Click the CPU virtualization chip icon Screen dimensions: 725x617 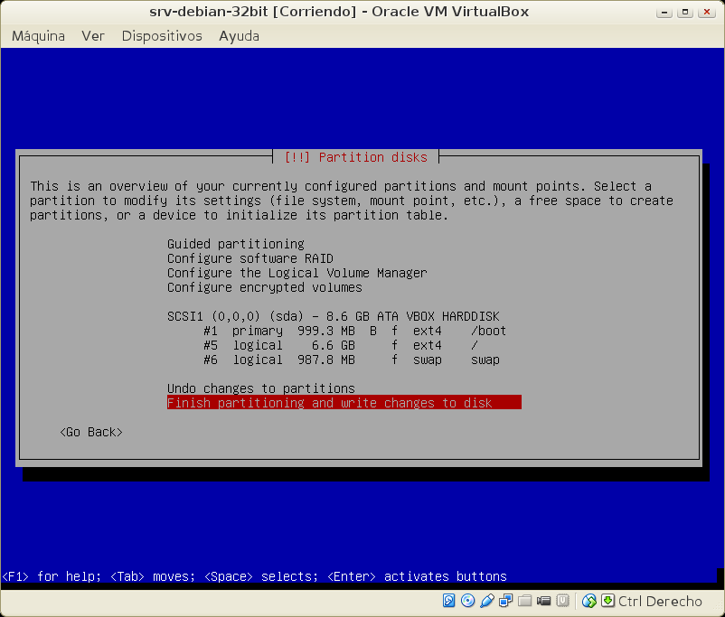(563, 601)
